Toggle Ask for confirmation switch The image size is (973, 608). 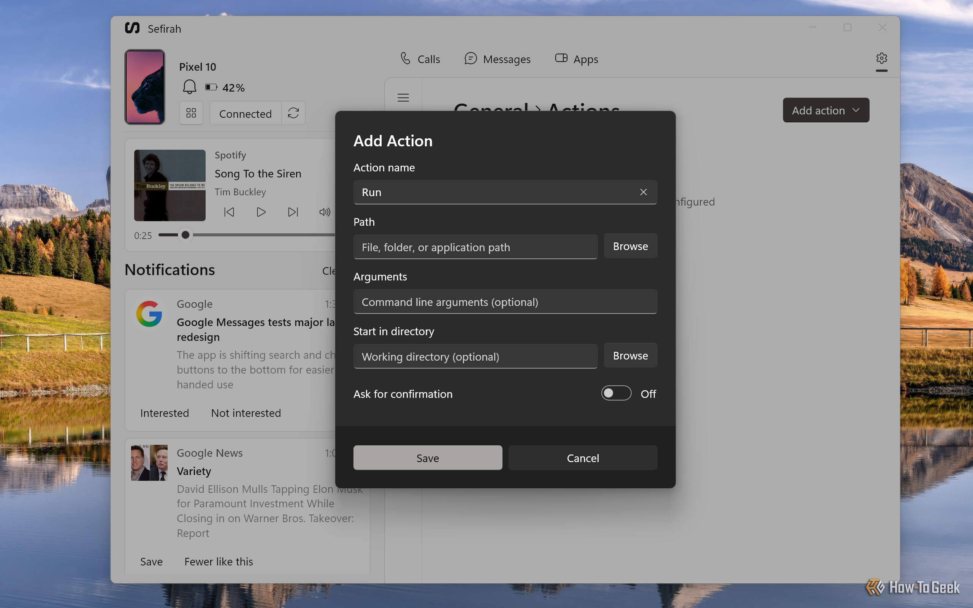pyautogui.click(x=616, y=393)
